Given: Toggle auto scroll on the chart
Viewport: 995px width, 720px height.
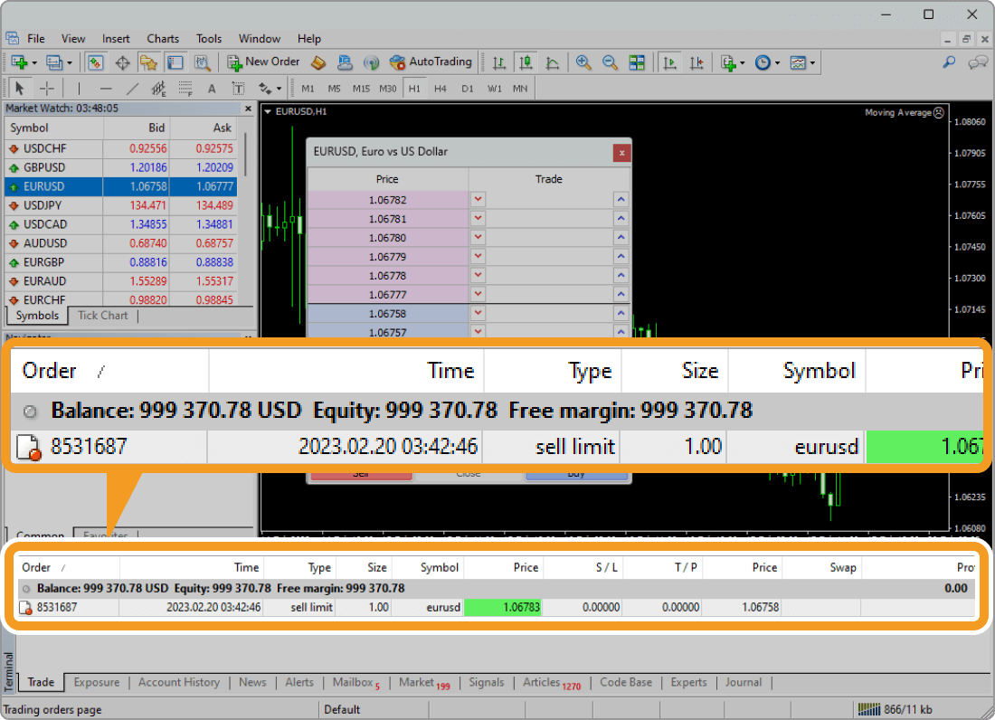Looking at the screenshot, I should click(669, 62).
